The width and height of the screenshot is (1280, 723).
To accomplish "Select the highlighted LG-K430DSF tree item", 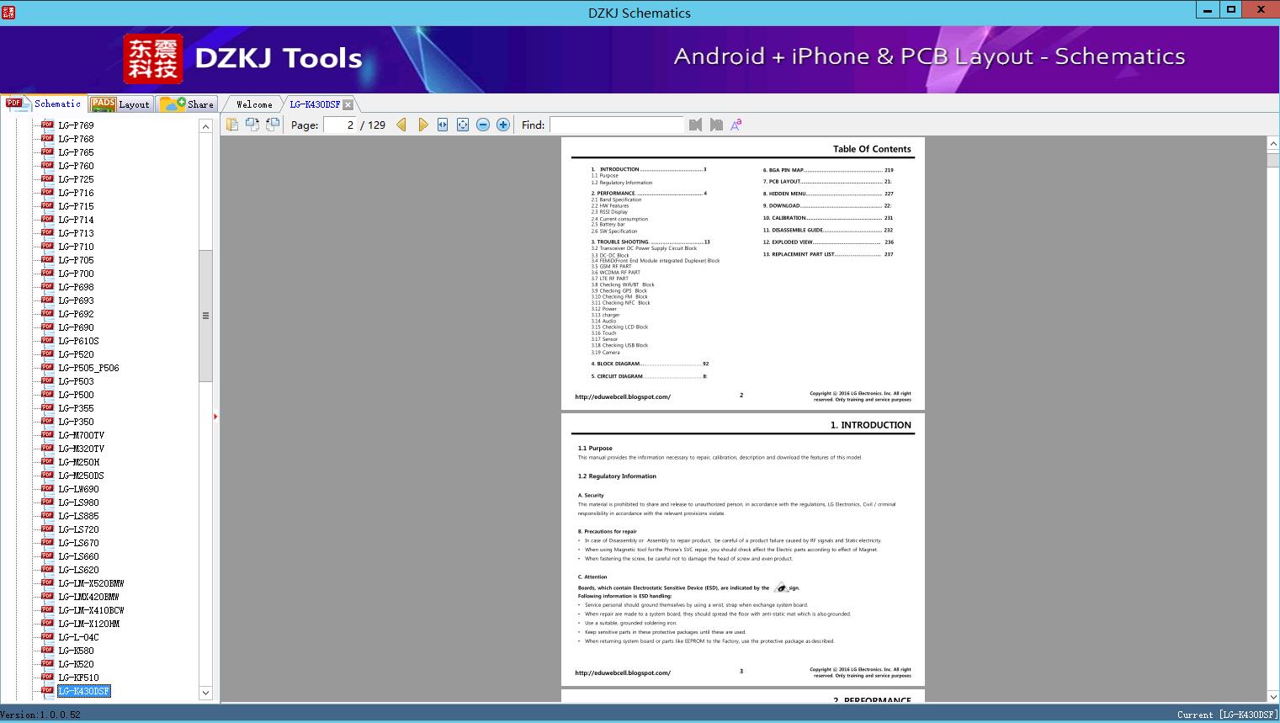I will [x=83, y=691].
